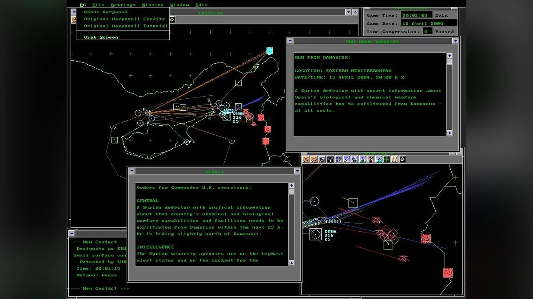Click the green target crosshair icon

click(x=386, y=159)
